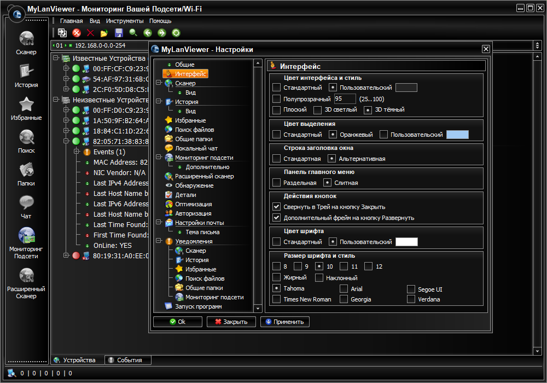The height and width of the screenshot is (383, 547).
Task: Select Обнаружение in settings tree
Action: coord(194,185)
